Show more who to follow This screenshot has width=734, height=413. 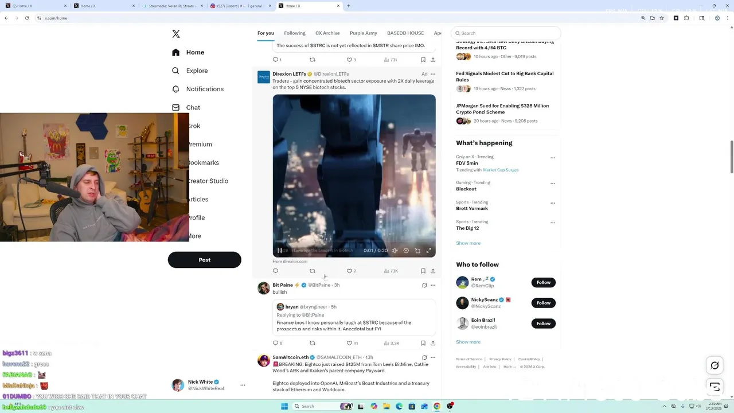(468, 342)
